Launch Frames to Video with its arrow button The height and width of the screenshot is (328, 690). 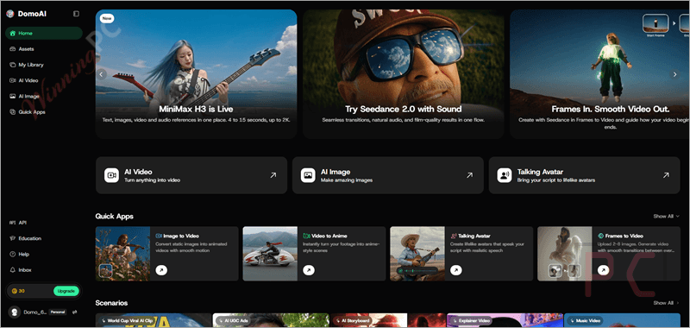[603, 270]
